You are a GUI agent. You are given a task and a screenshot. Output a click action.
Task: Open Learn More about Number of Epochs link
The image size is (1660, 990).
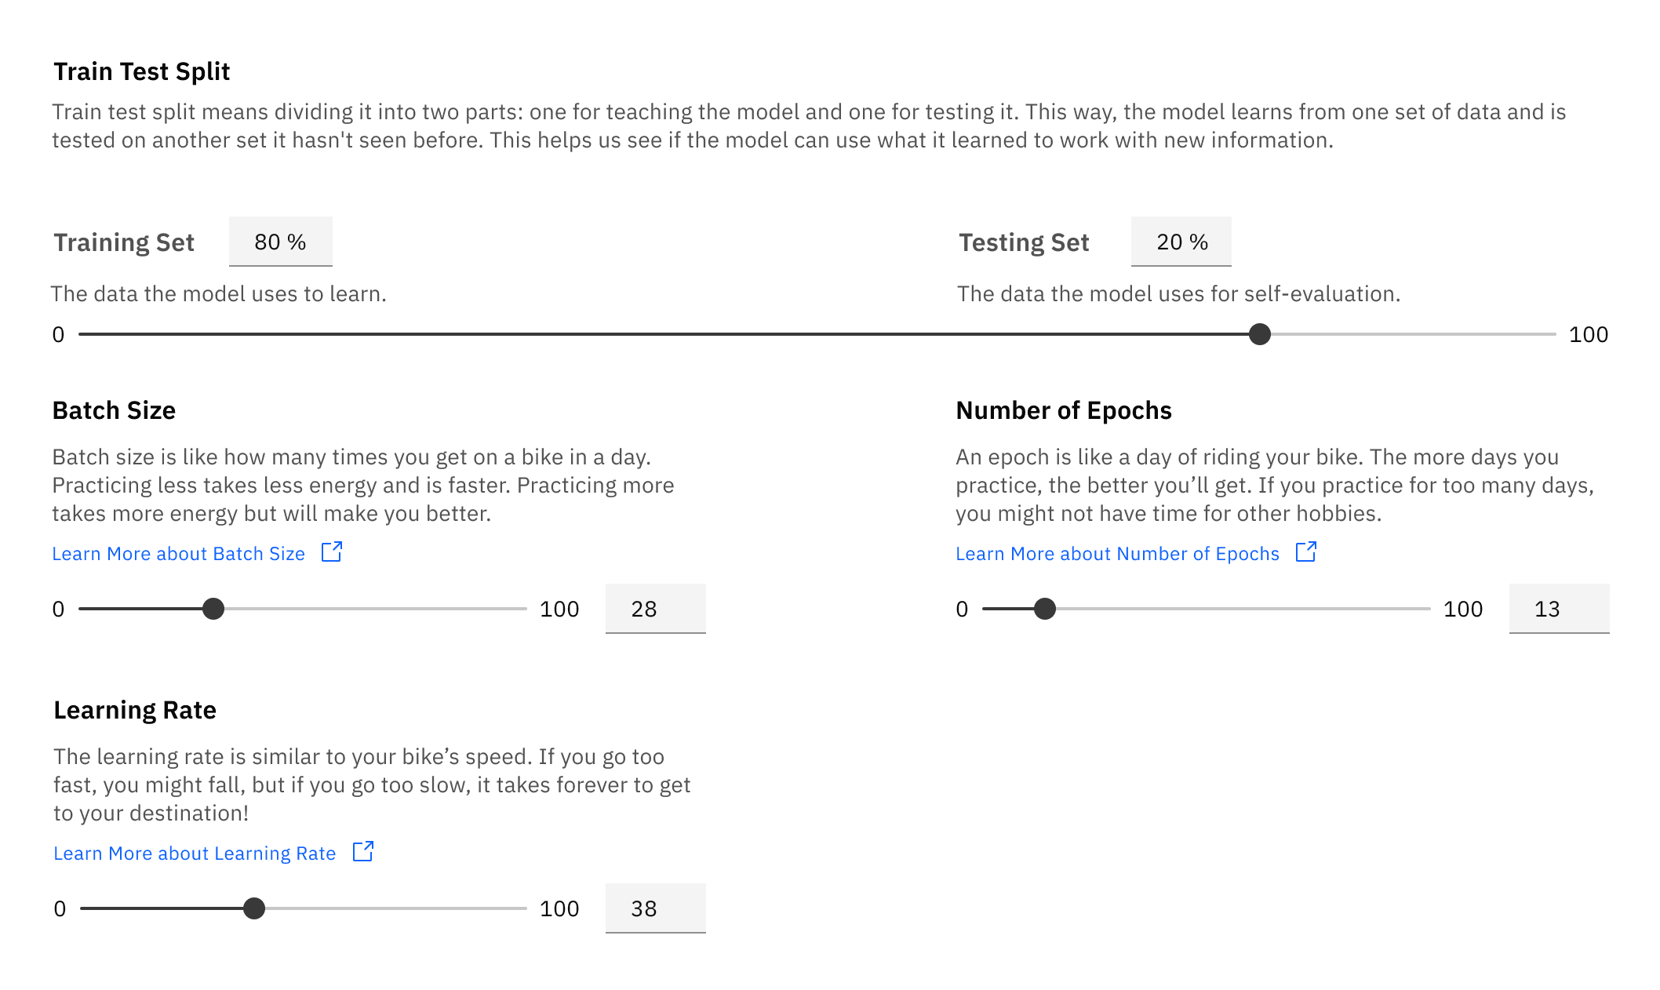coord(1116,554)
